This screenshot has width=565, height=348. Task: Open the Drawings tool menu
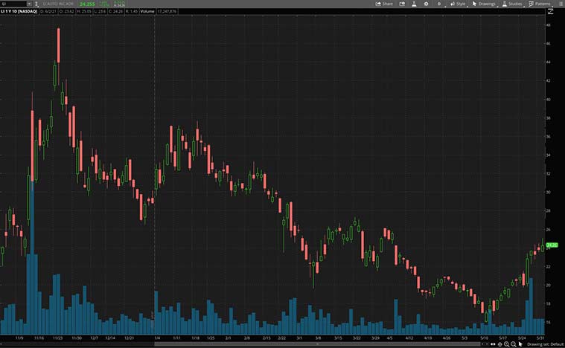[x=484, y=4]
